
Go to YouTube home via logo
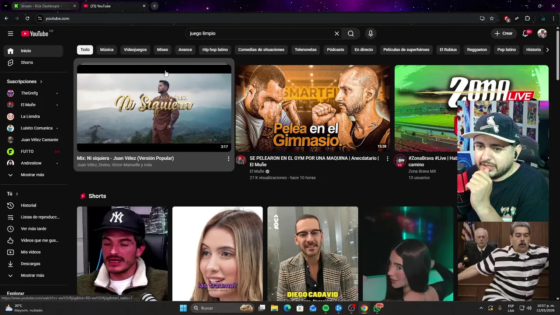pos(35,34)
